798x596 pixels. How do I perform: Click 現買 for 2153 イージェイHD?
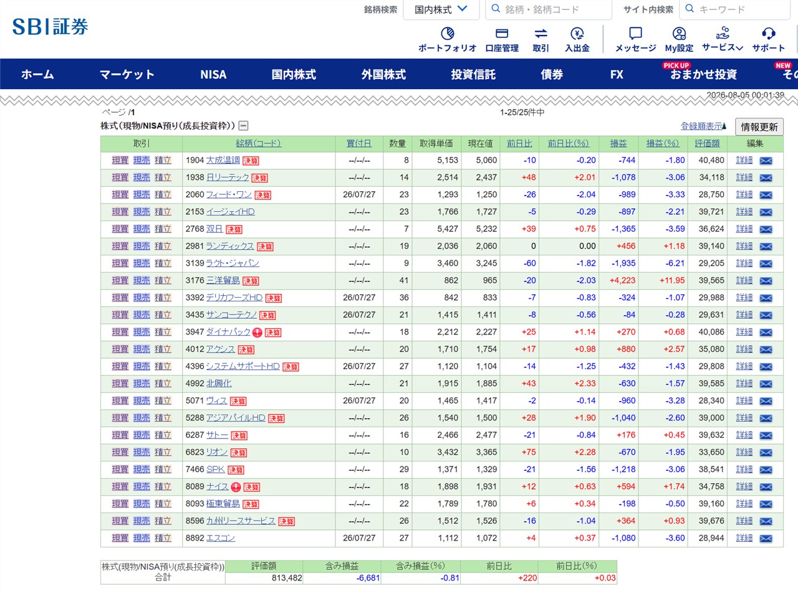[x=120, y=212]
